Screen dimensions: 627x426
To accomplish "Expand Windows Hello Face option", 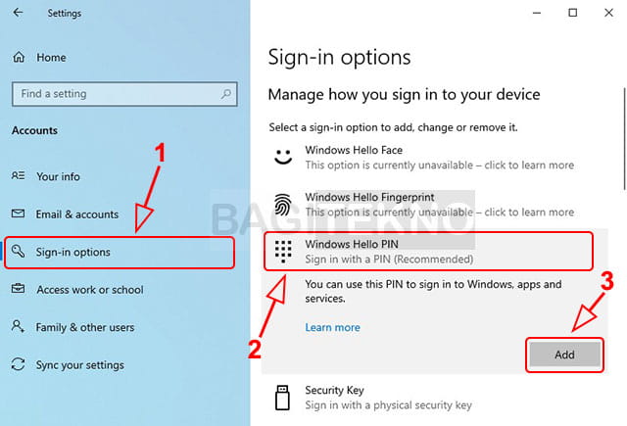I will (x=435, y=158).
